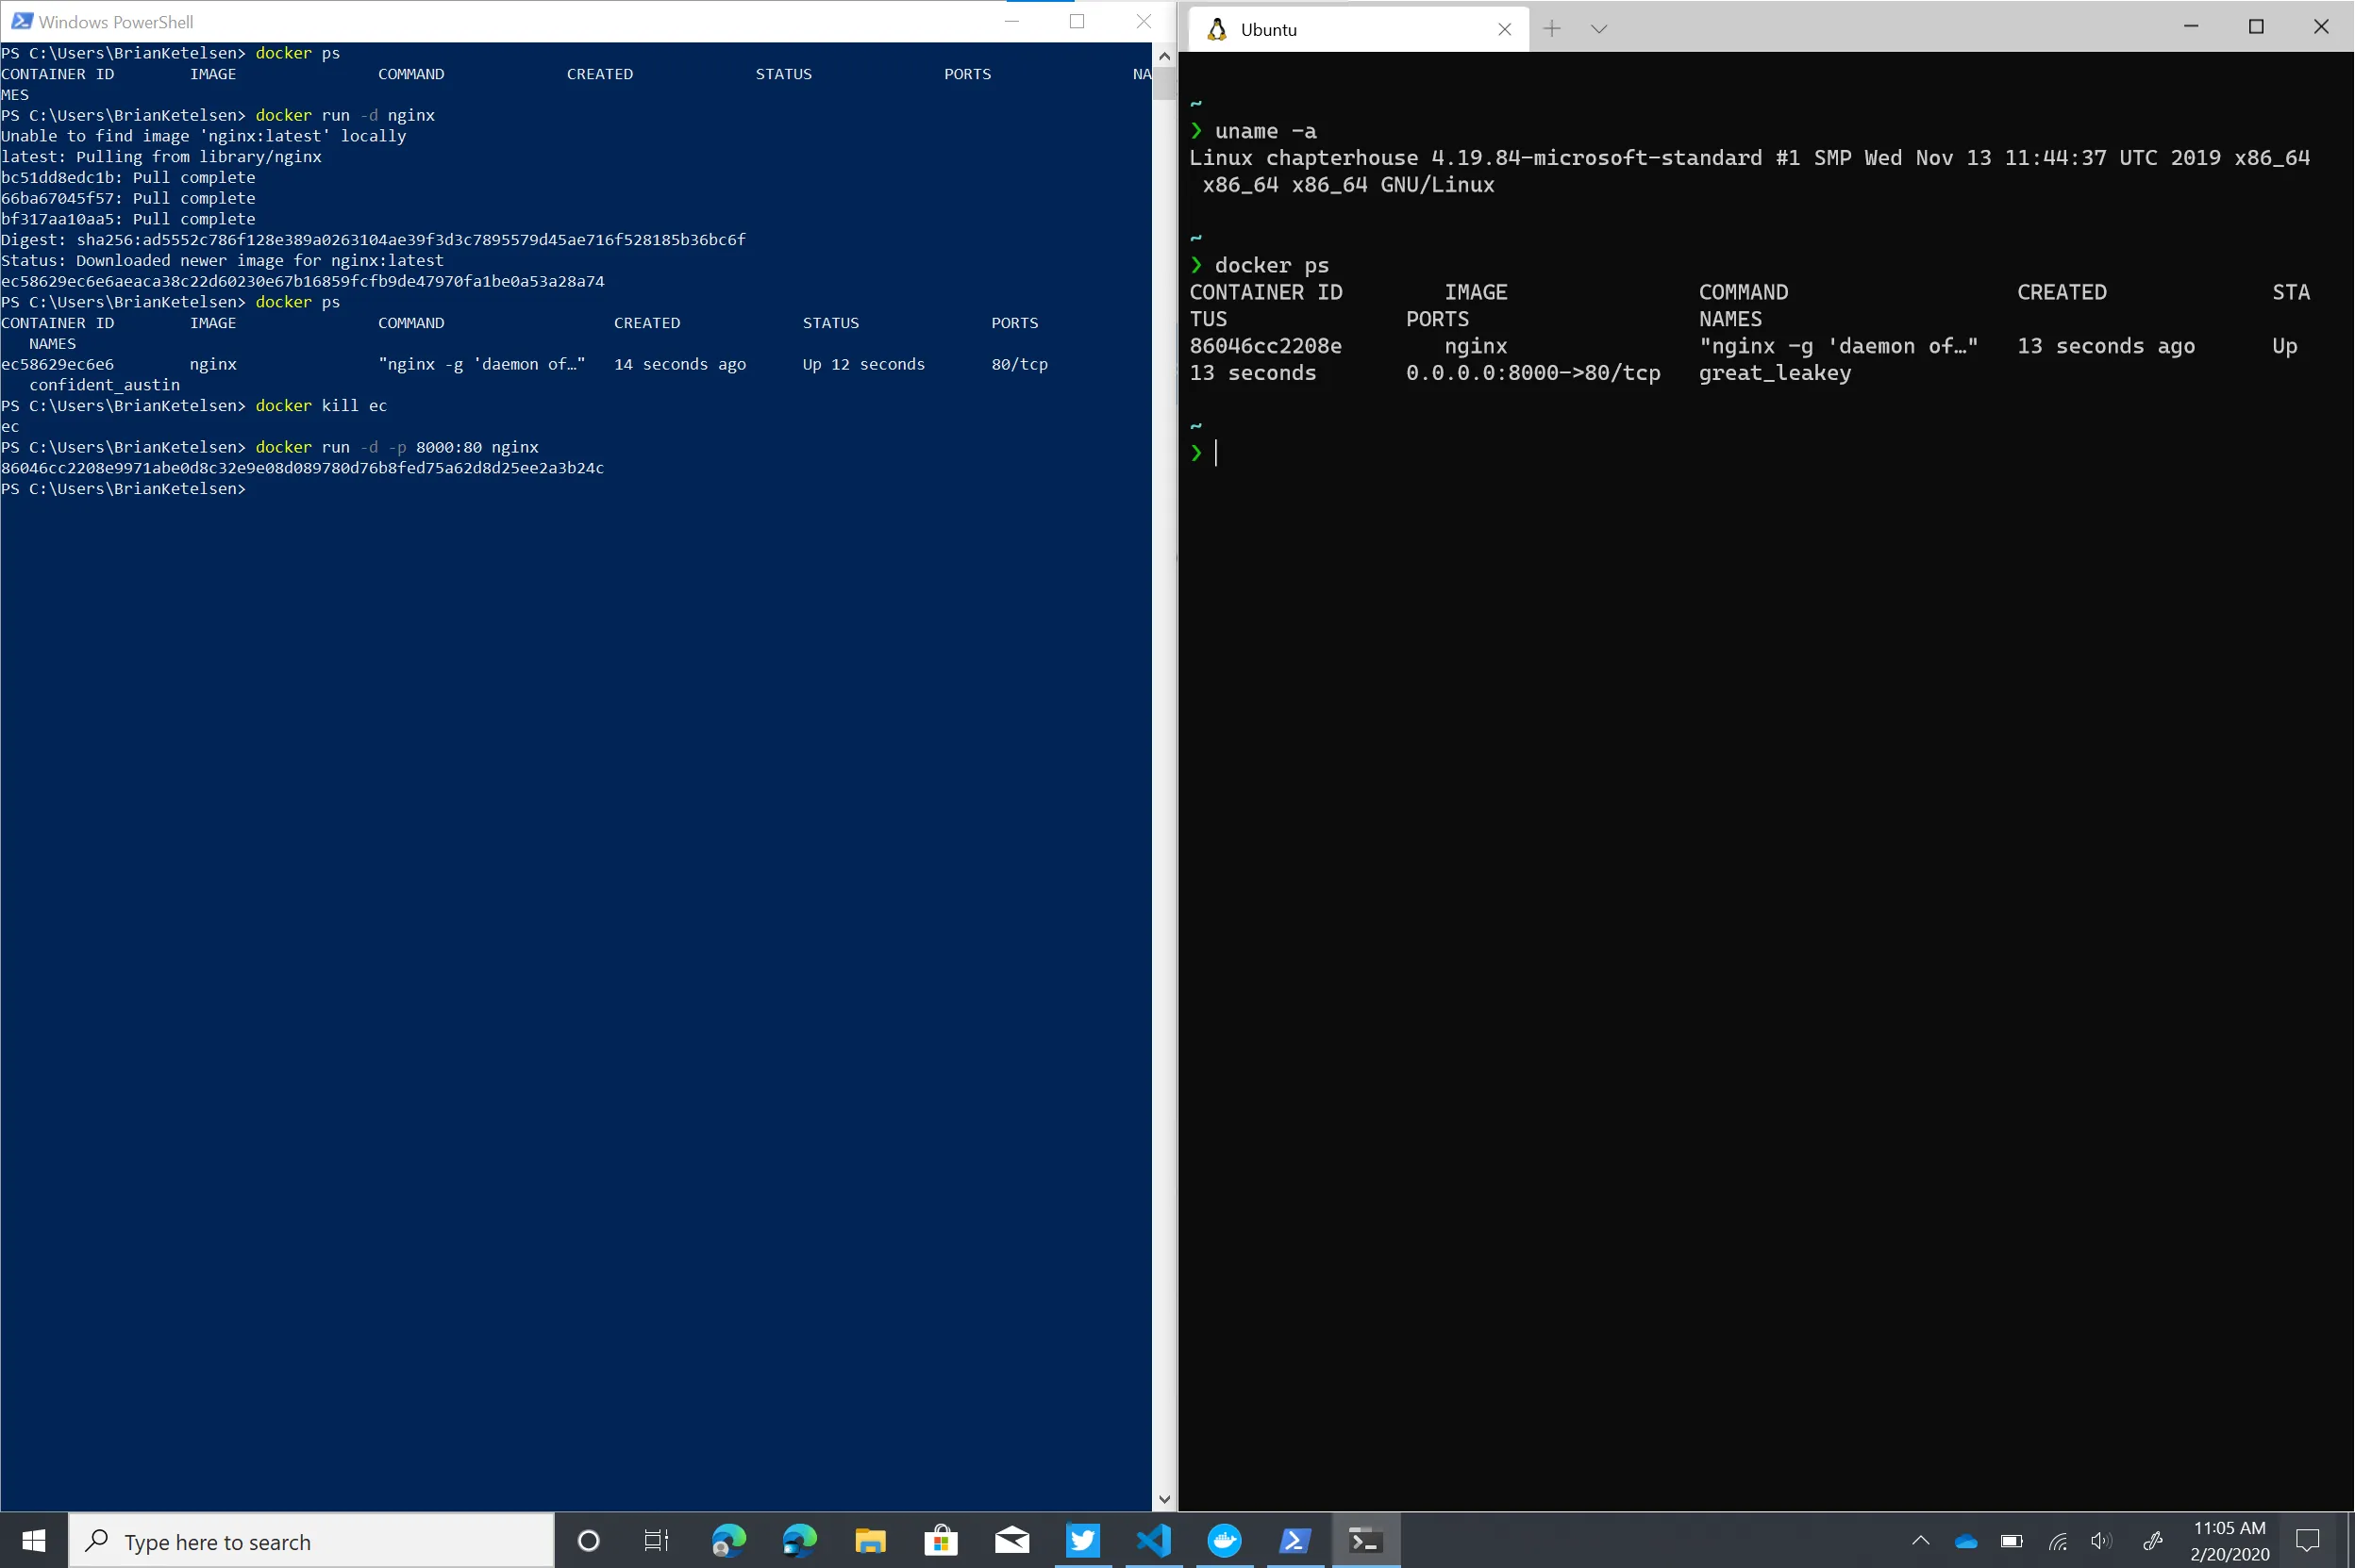
Task: Maximize the Windows Terminal window
Action: click(x=2256, y=26)
